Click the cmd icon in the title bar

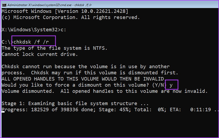pos(4,5)
